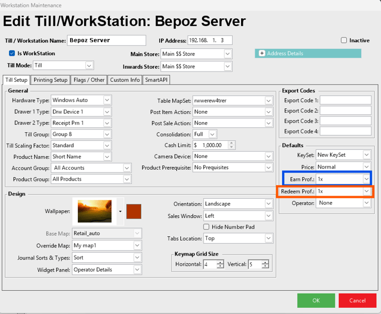Increase Vertical keymap grid size spinner
The image size is (381, 314).
[x=266, y=262]
